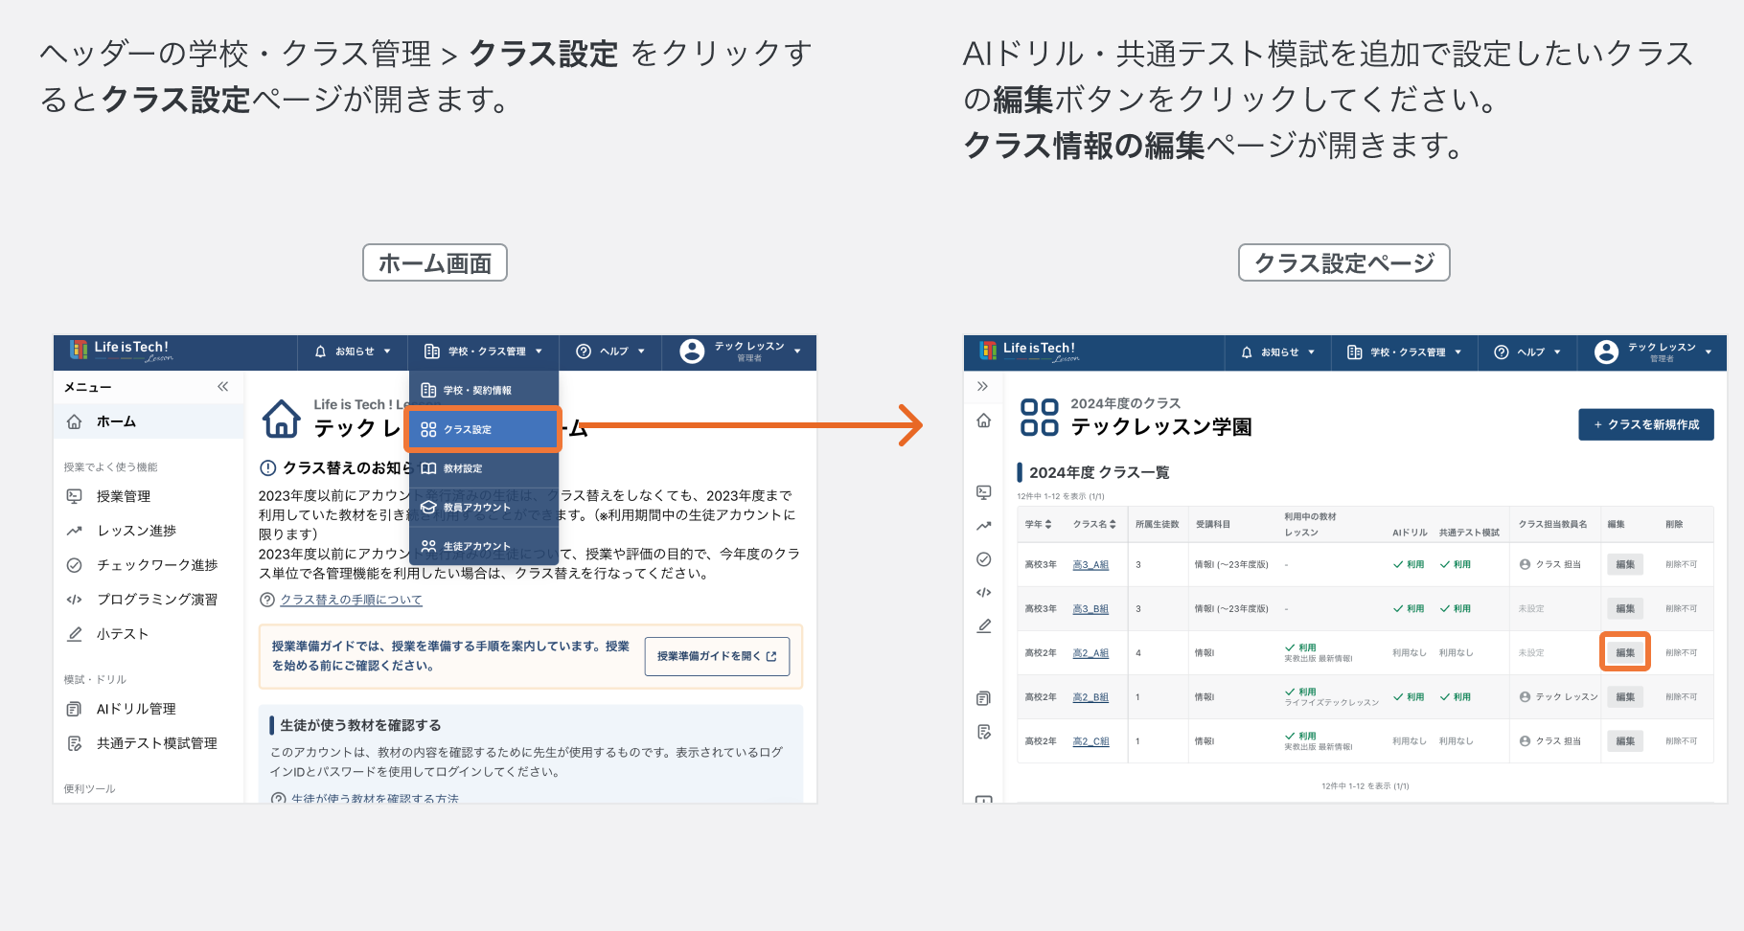Viewport: 1744px width, 931px height.
Task: Open 高2_A組 class link
Action: click(x=1090, y=653)
